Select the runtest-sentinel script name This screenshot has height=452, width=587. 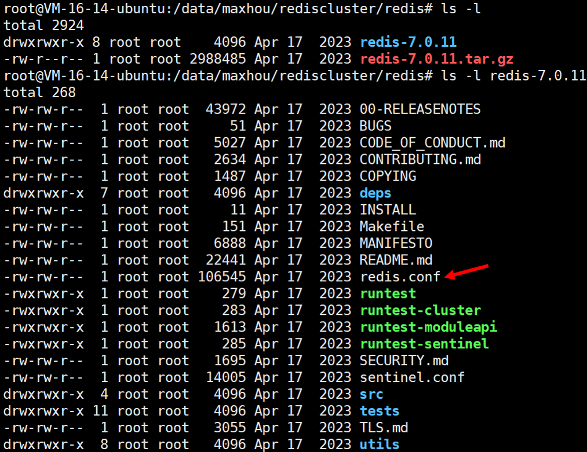point(424,344)
